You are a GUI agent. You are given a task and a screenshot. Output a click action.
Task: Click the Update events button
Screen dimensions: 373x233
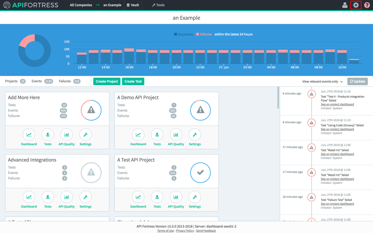357,82
